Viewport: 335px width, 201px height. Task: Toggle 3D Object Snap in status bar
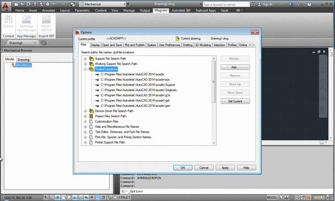point(69,197)
